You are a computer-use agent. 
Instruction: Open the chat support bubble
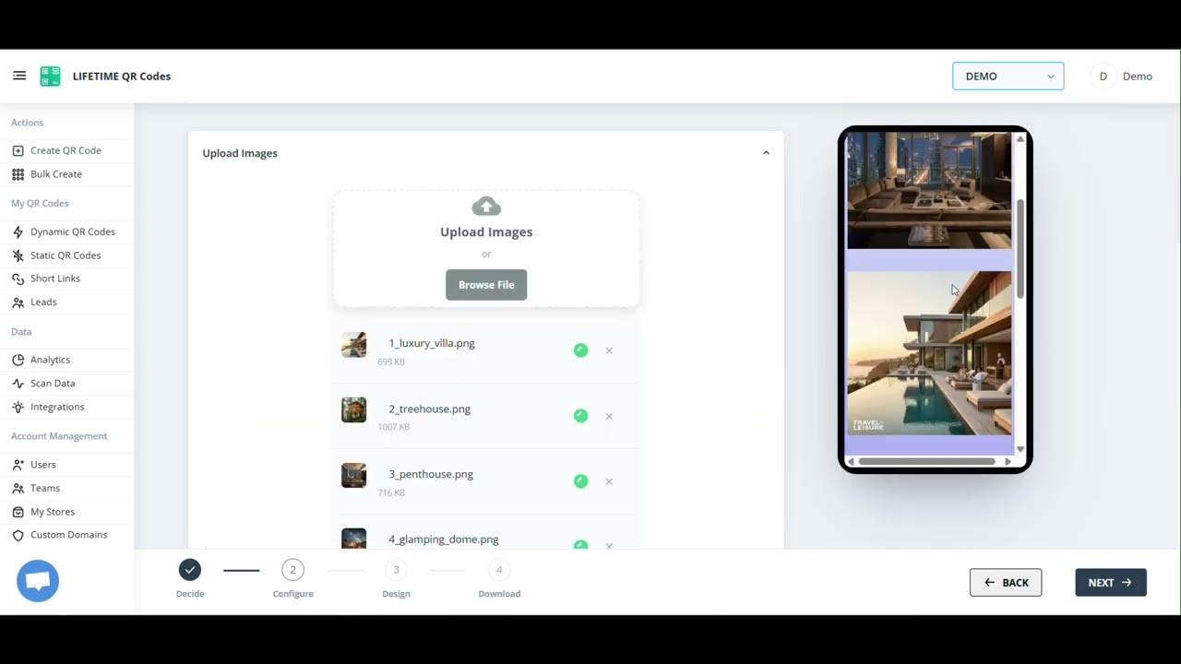(x=38, y=581)
